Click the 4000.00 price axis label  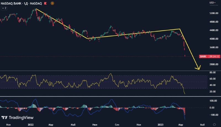click(x=214, y=39)
